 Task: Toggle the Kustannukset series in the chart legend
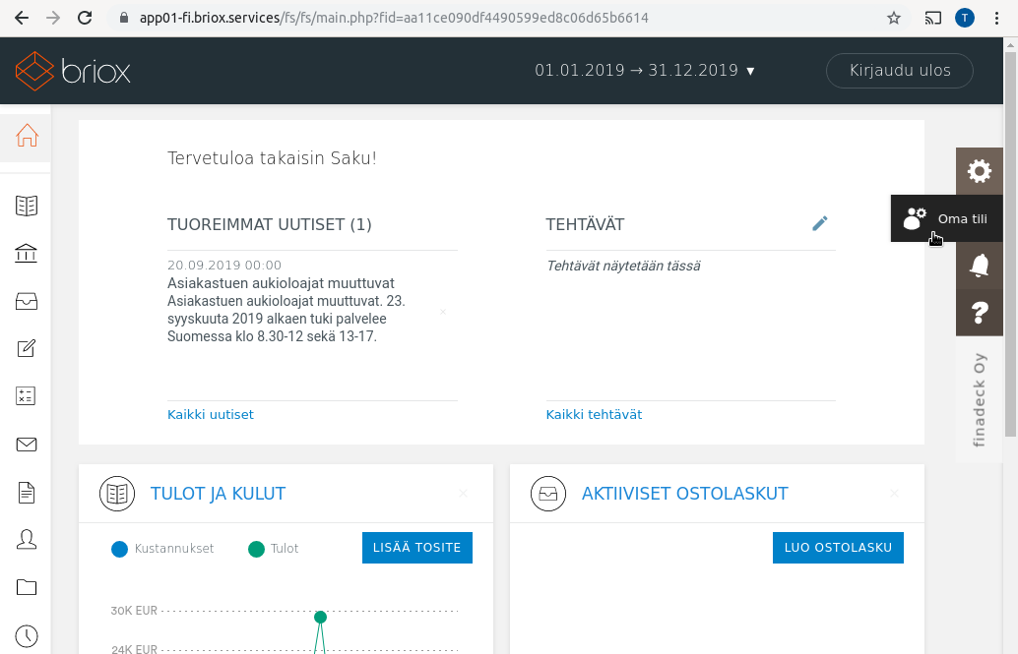pos(120,549)
